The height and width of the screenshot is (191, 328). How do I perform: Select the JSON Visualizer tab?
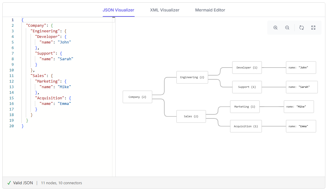[x=119, y=10]
